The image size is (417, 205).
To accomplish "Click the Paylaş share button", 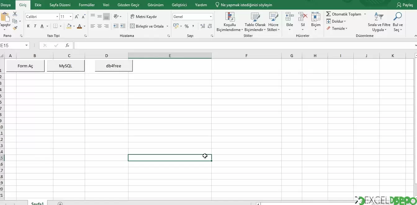I will click(405, 5).
